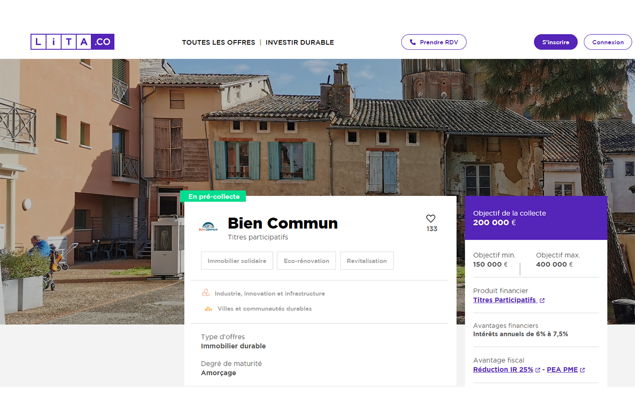
Task: Click the phone icon in Prendre RDV
Action: click(413, 42)
